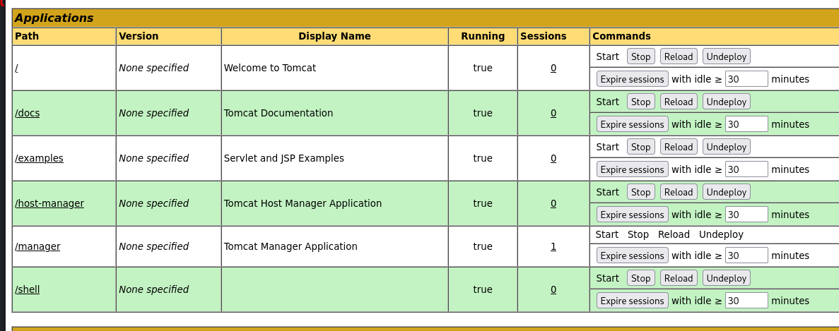Open the /docs path link

[x=28, y=113]
